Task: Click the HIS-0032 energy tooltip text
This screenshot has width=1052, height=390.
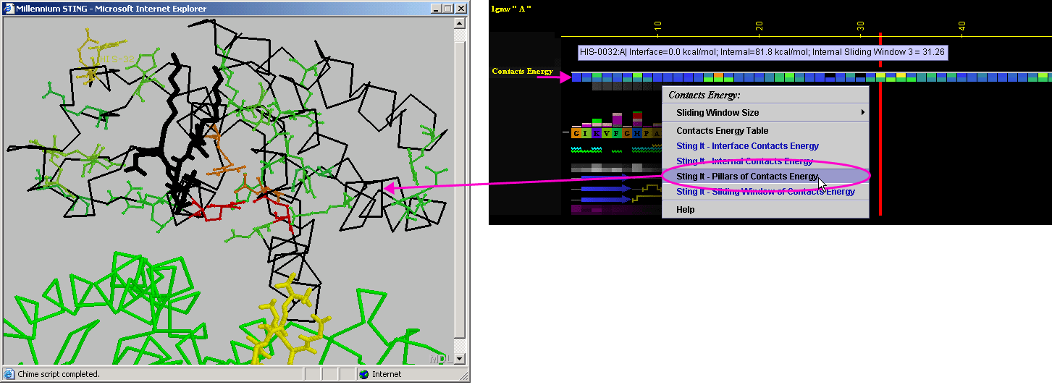Action: tap(762, 52)
